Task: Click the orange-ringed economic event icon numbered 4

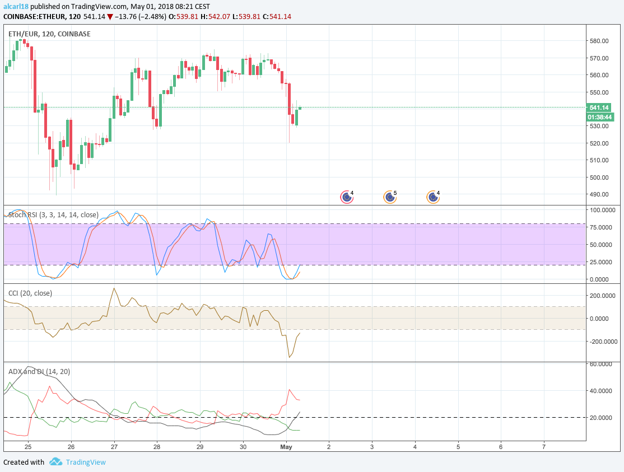Action: (433, 197)
